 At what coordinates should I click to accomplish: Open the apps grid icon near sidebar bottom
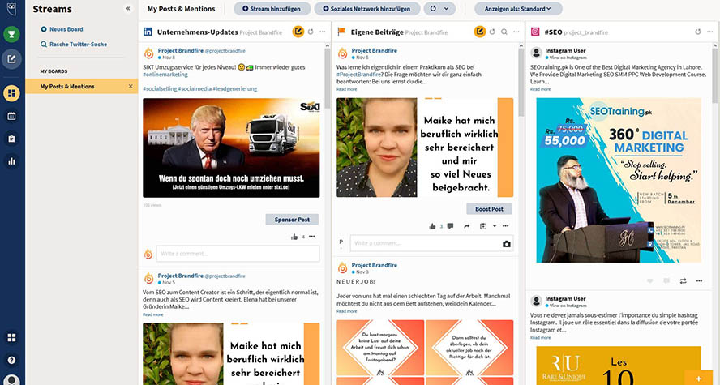pyautogui.click(x=12, y=338)
